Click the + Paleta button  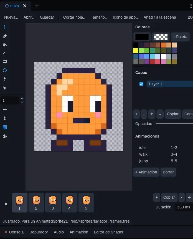click(180, 37)
